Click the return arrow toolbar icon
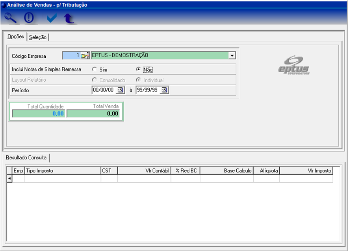349x251 pixels. (x=69, y=18)
